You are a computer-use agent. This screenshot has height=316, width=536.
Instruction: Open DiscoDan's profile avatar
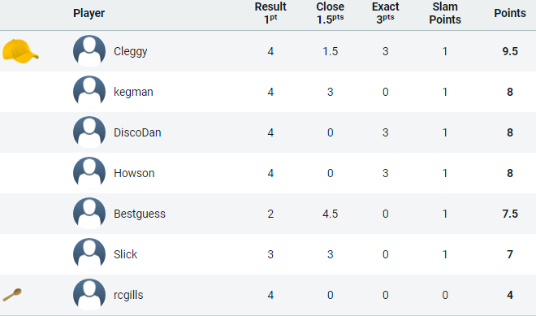pos(89,132)
